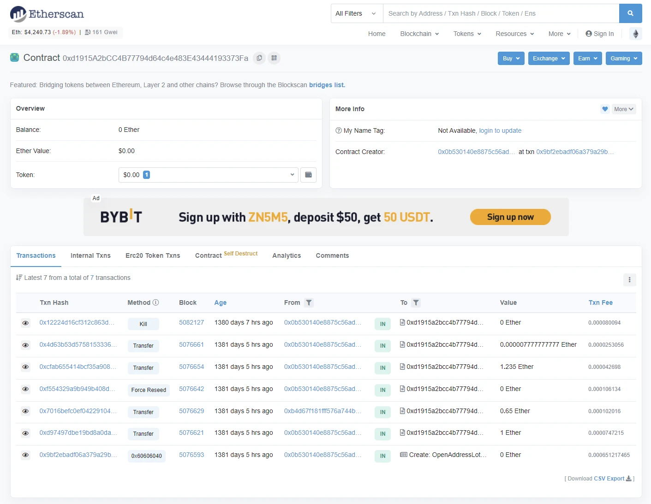
Task: Open sender address 0xb4d67f181fff576a744b
Action: point(323,411)
